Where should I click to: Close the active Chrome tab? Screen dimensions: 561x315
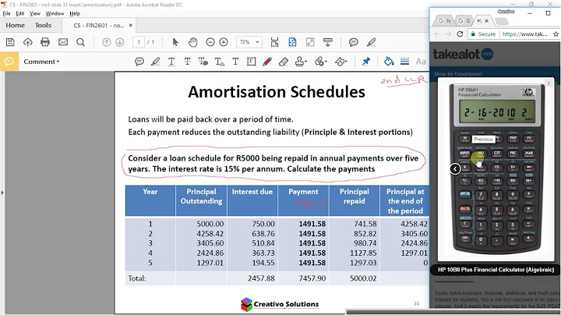486,21
